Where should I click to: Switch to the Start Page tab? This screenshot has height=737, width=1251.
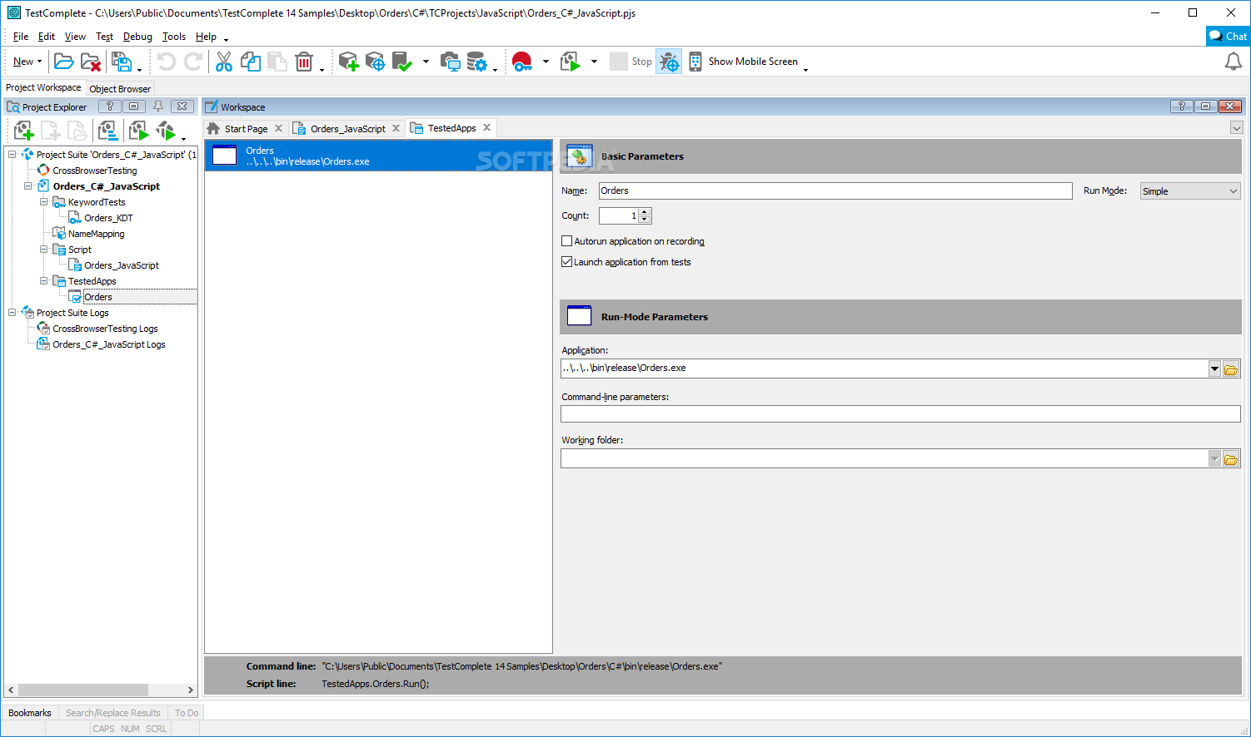tap(246, 129)
